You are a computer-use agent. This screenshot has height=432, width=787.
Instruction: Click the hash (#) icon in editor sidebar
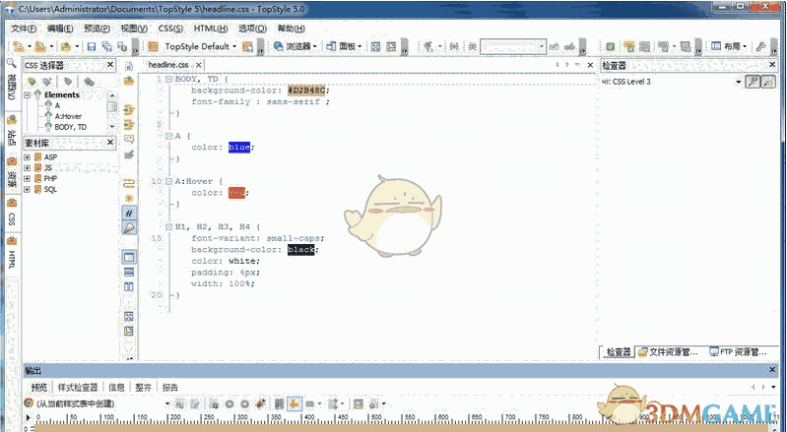point(128,213)
